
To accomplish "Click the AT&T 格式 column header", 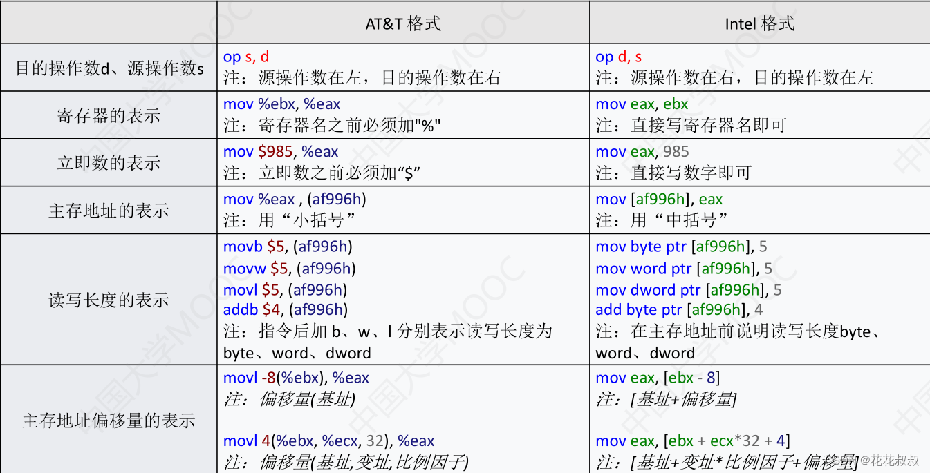I will pos(404,22).
